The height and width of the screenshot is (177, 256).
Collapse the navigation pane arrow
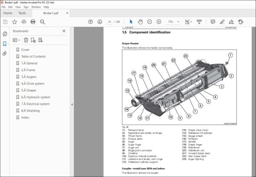[72, 104]
